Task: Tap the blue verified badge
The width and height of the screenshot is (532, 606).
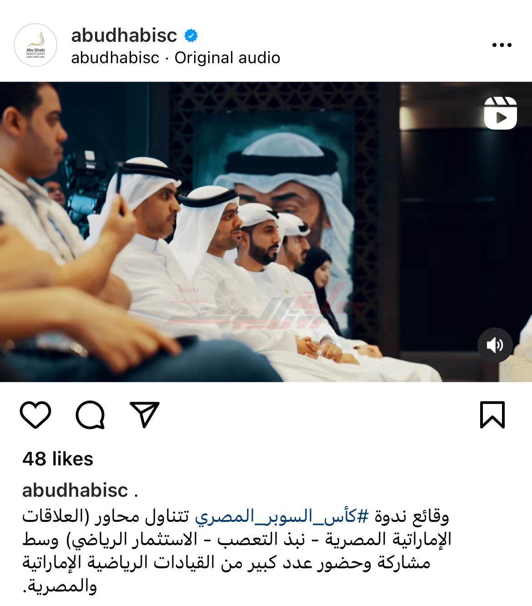Action: tap(191, 35)
